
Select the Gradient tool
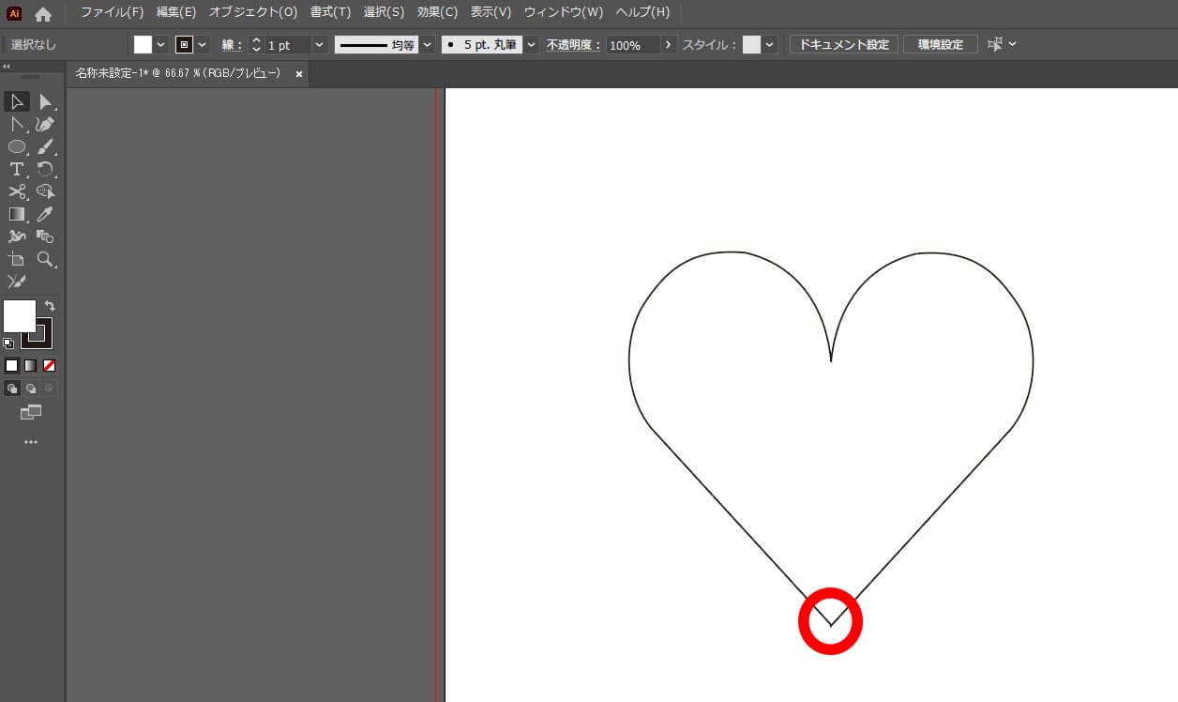pyautogui.click(x=16, y=214)
